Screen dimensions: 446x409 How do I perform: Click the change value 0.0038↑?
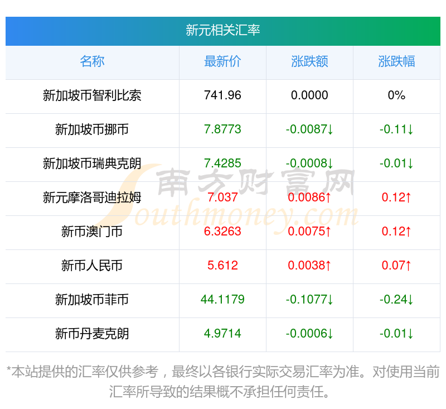(x=309, y=266)
